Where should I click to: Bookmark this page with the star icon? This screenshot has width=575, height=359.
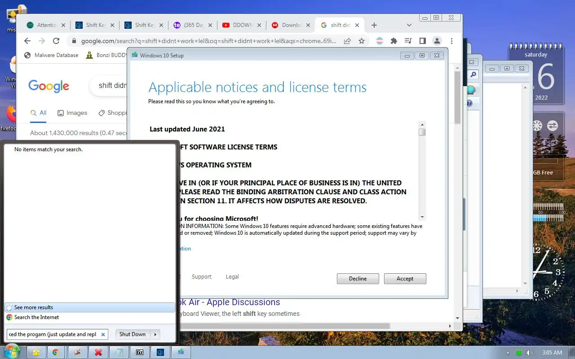(x=362, y=41)
